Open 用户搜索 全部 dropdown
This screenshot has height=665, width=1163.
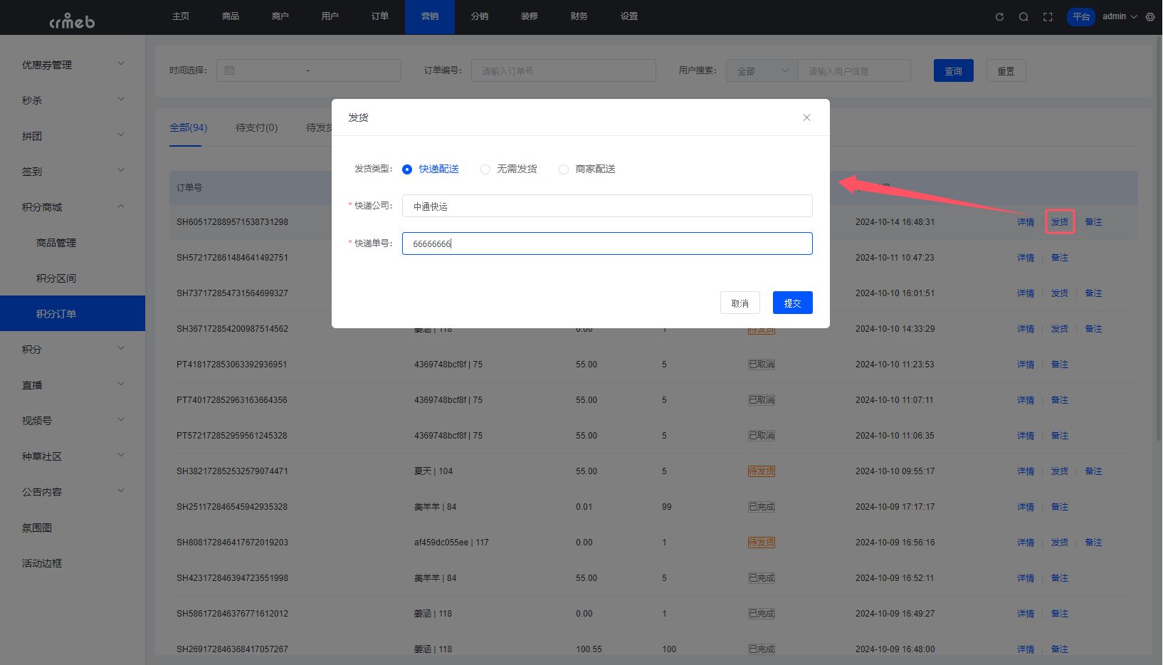coord(762,70)
